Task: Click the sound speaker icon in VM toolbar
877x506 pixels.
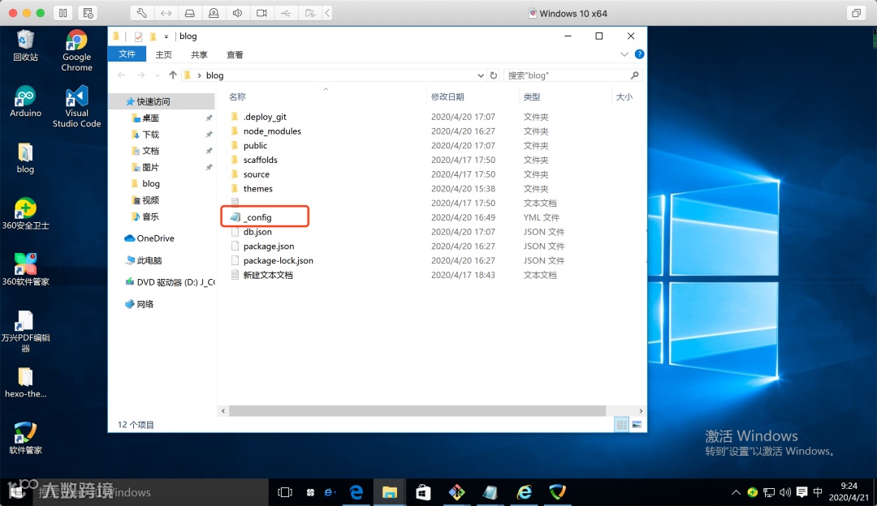Action: 238,13
